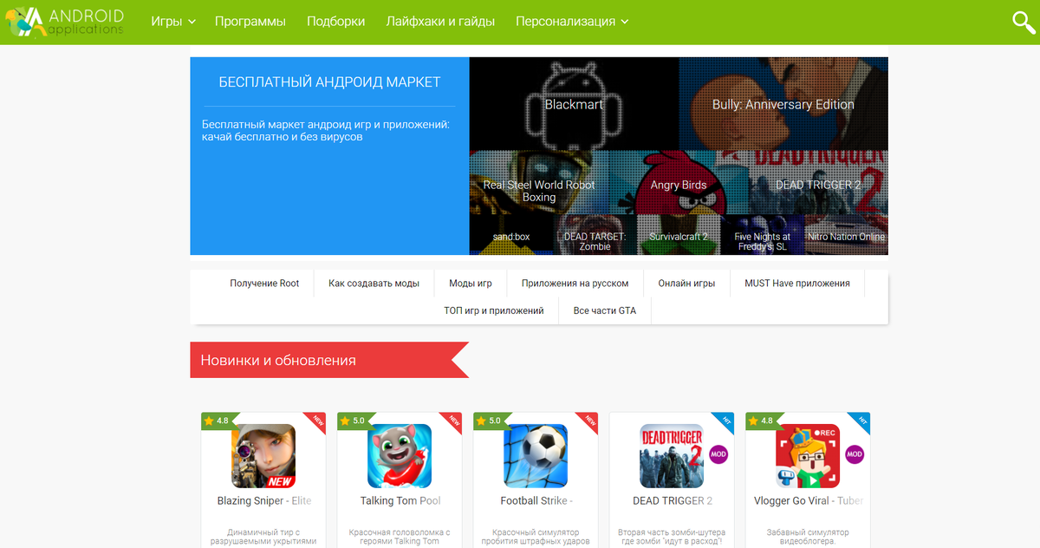The height and width of the screenshot is (548, 1040).
Task: Click the Android Applications logo
Action: pyautogui.click(x=64, y=22)
